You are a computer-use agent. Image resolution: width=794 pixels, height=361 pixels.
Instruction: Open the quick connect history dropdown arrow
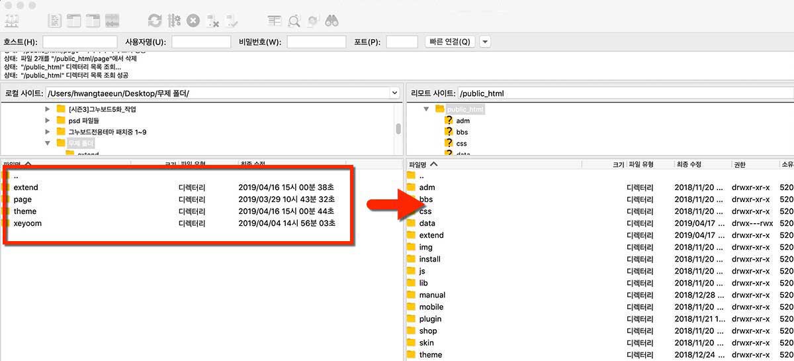click(485, 42)
